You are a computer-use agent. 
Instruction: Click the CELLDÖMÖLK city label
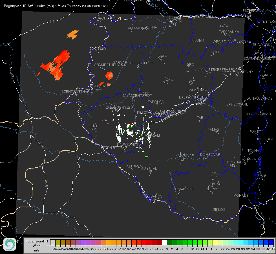[x=142, y=63]
